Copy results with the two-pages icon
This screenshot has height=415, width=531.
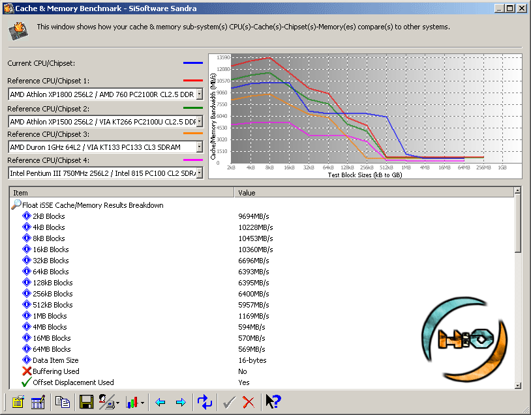pos(63,402)
